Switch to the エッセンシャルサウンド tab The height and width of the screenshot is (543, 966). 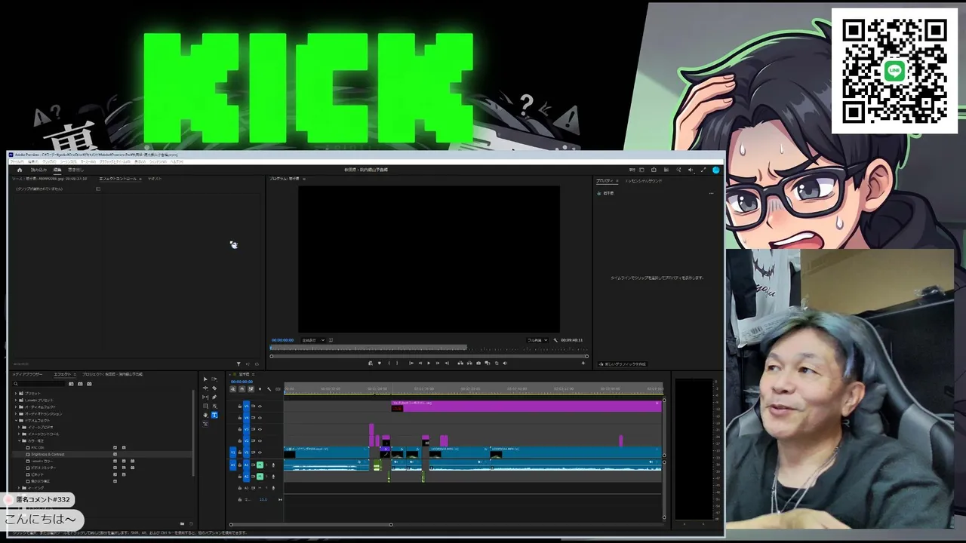[644, 181]
